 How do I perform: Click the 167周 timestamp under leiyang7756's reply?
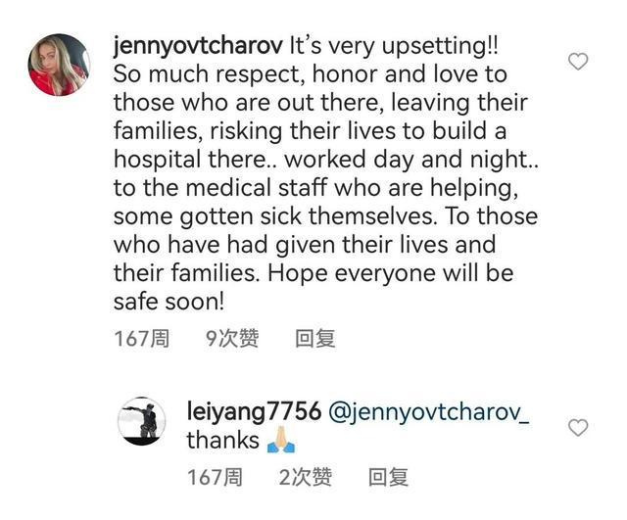[215, 477]
